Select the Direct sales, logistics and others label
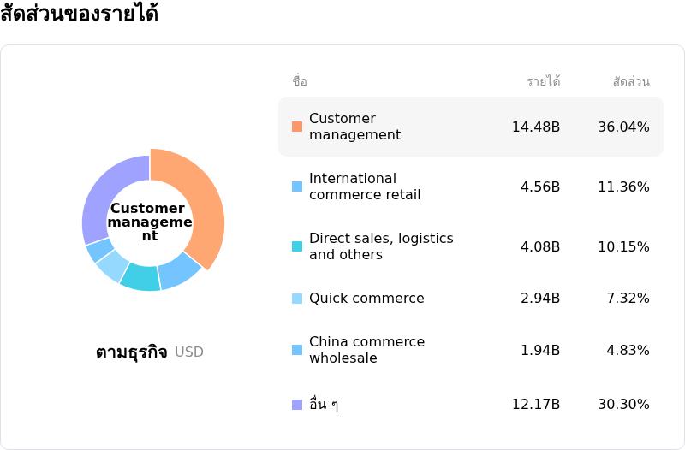This screenshot has width=685, height=450. (381, 246)
